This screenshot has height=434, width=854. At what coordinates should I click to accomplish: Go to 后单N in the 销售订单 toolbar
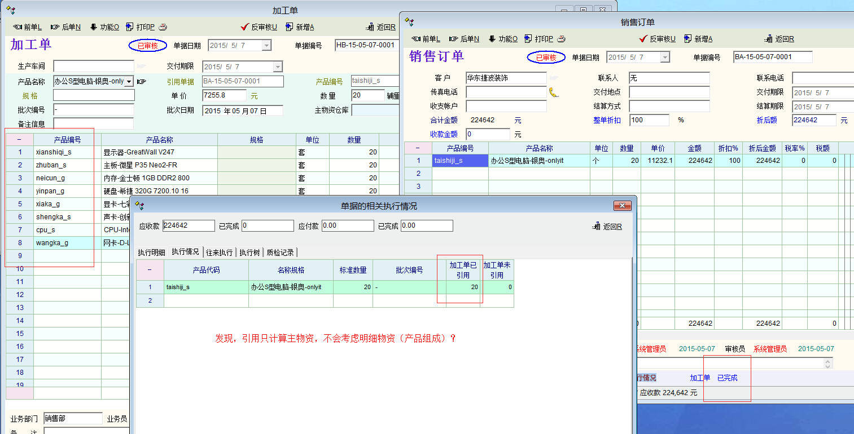click(464, 39)
